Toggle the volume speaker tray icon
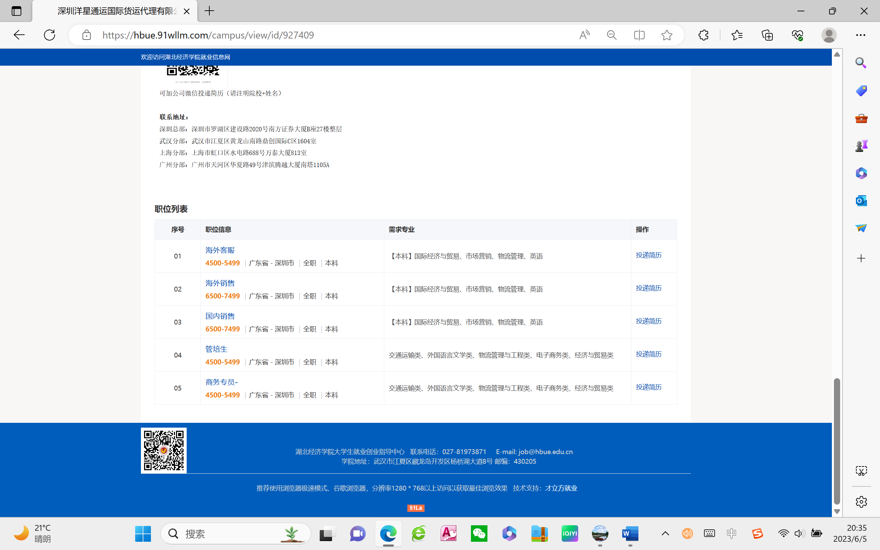The height and width of the screenshot is (550, 880). point(799,533)
